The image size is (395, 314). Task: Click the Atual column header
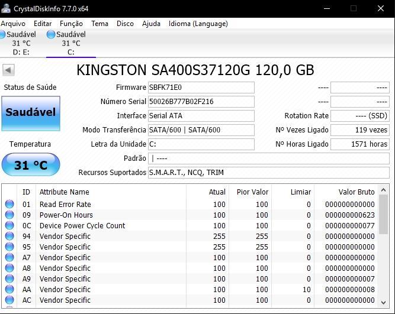207,192
